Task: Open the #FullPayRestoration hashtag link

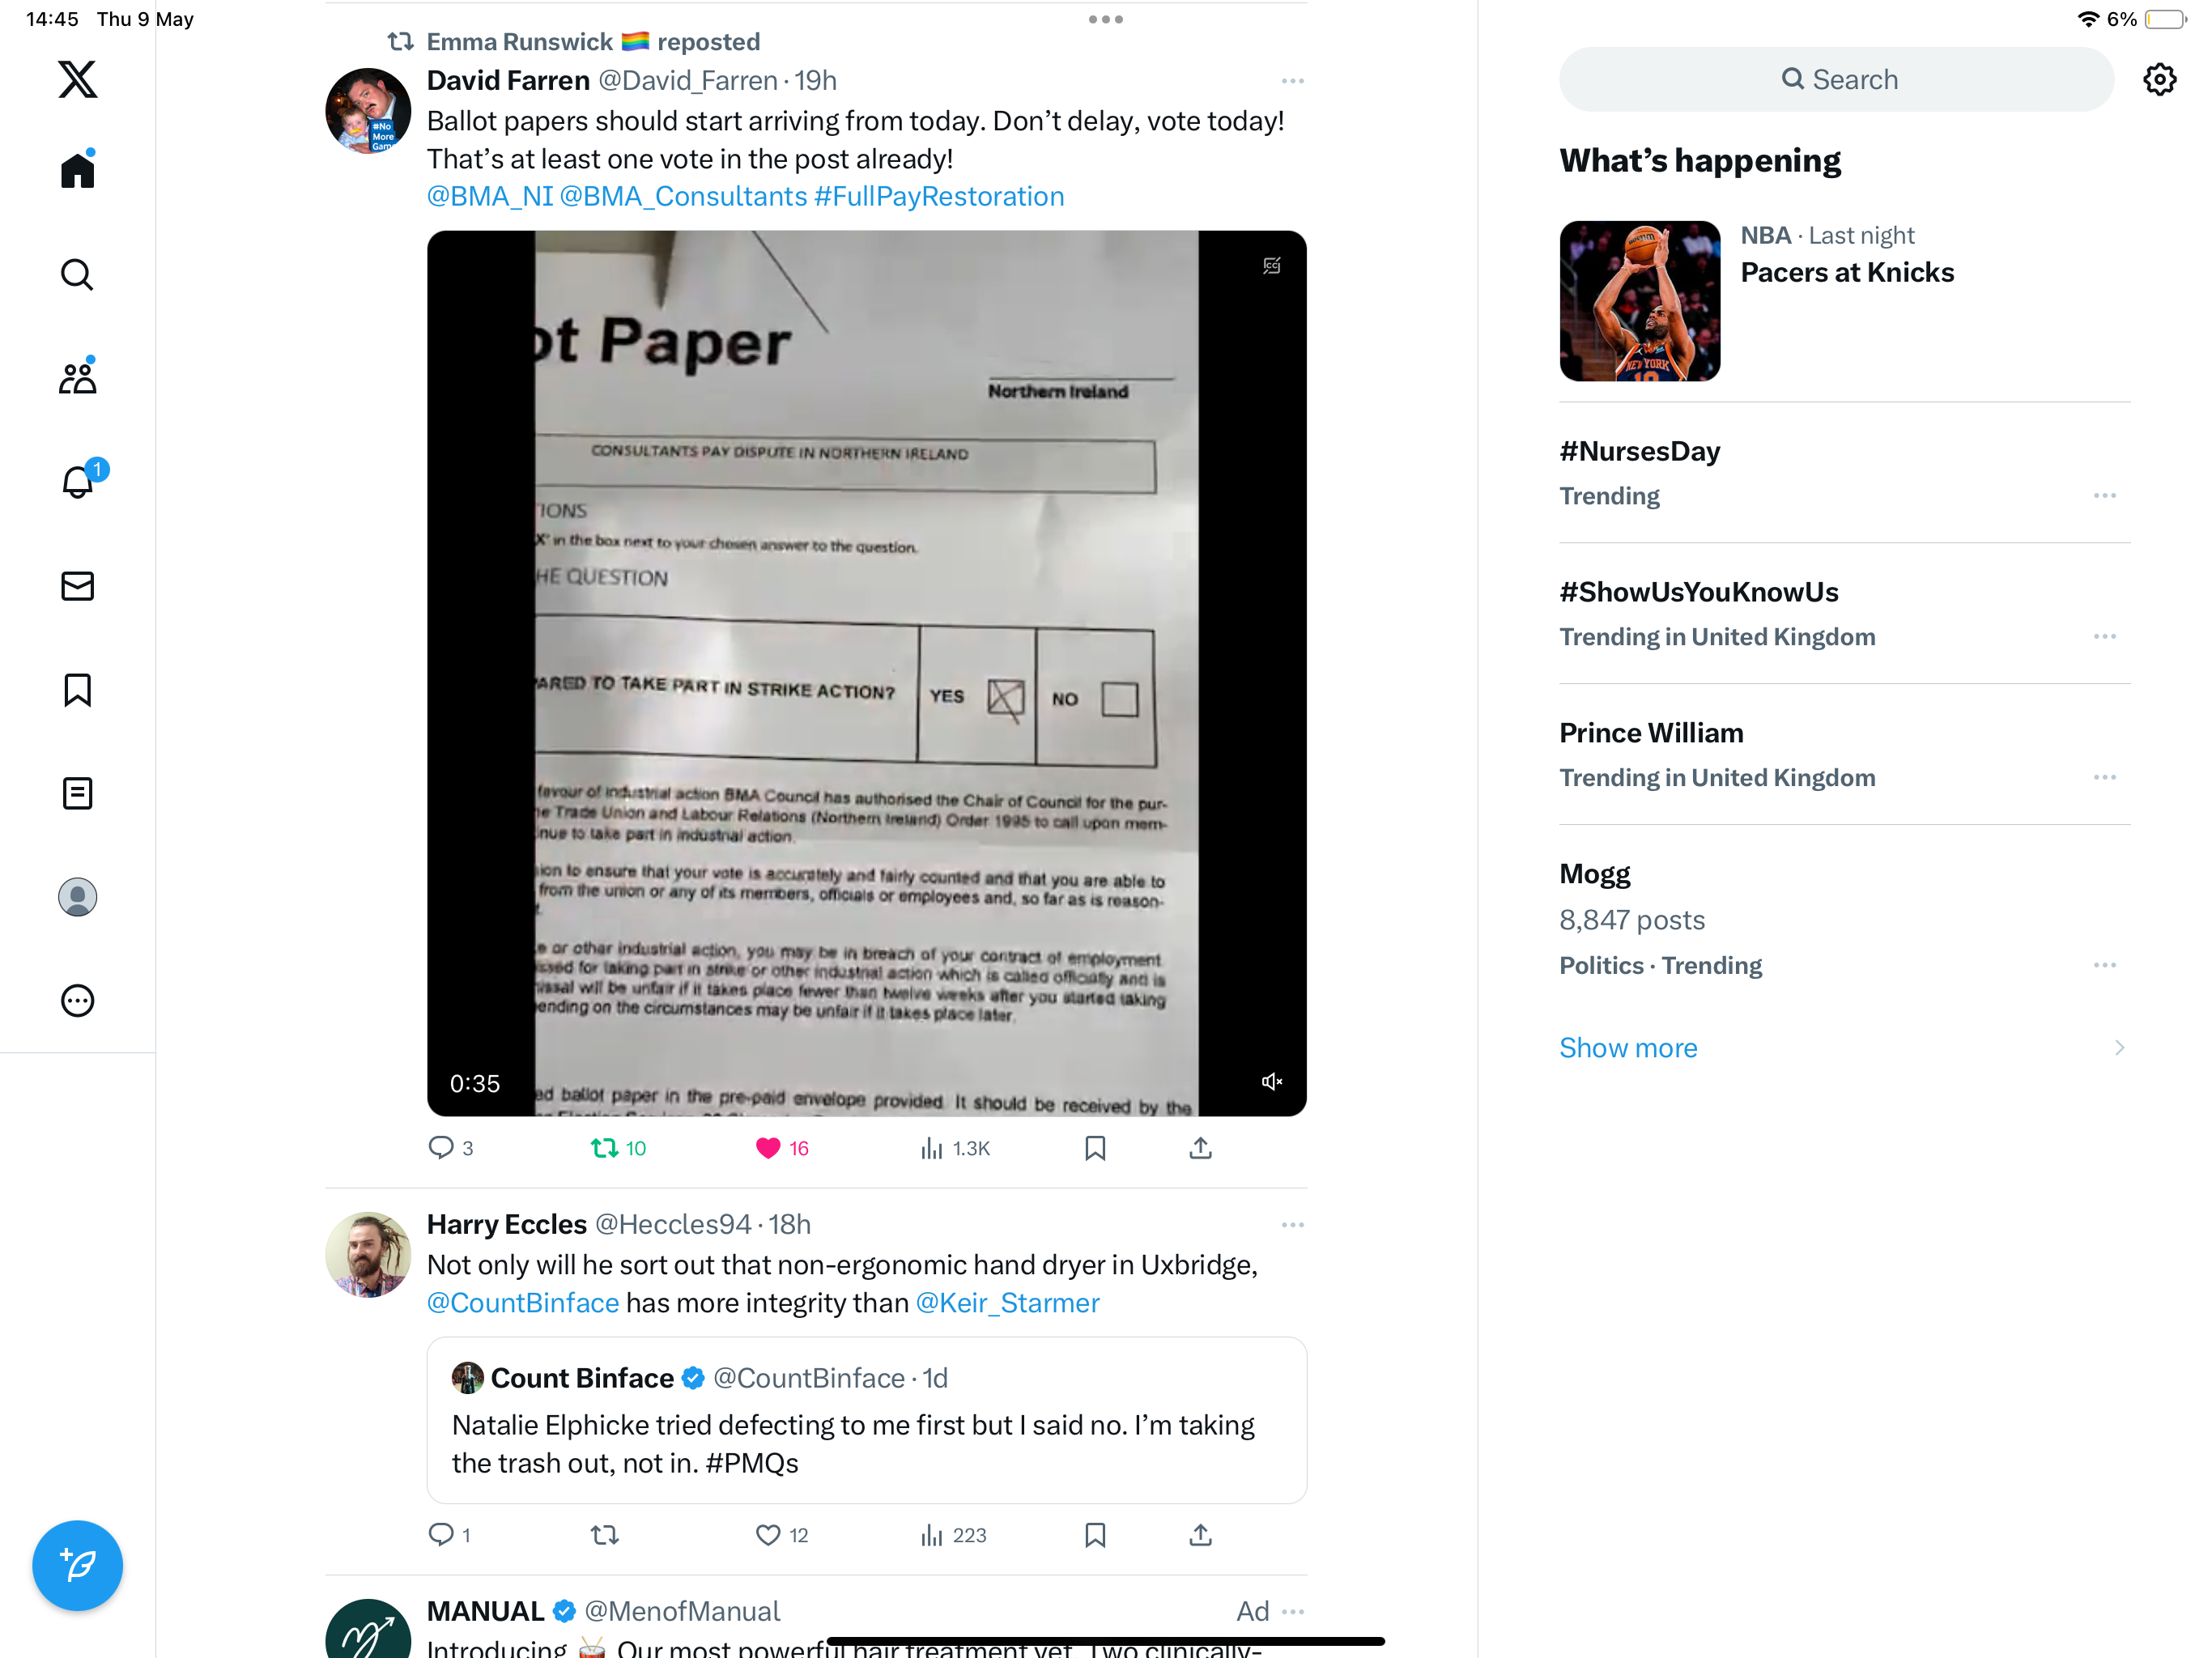Action: coord(939,196)
